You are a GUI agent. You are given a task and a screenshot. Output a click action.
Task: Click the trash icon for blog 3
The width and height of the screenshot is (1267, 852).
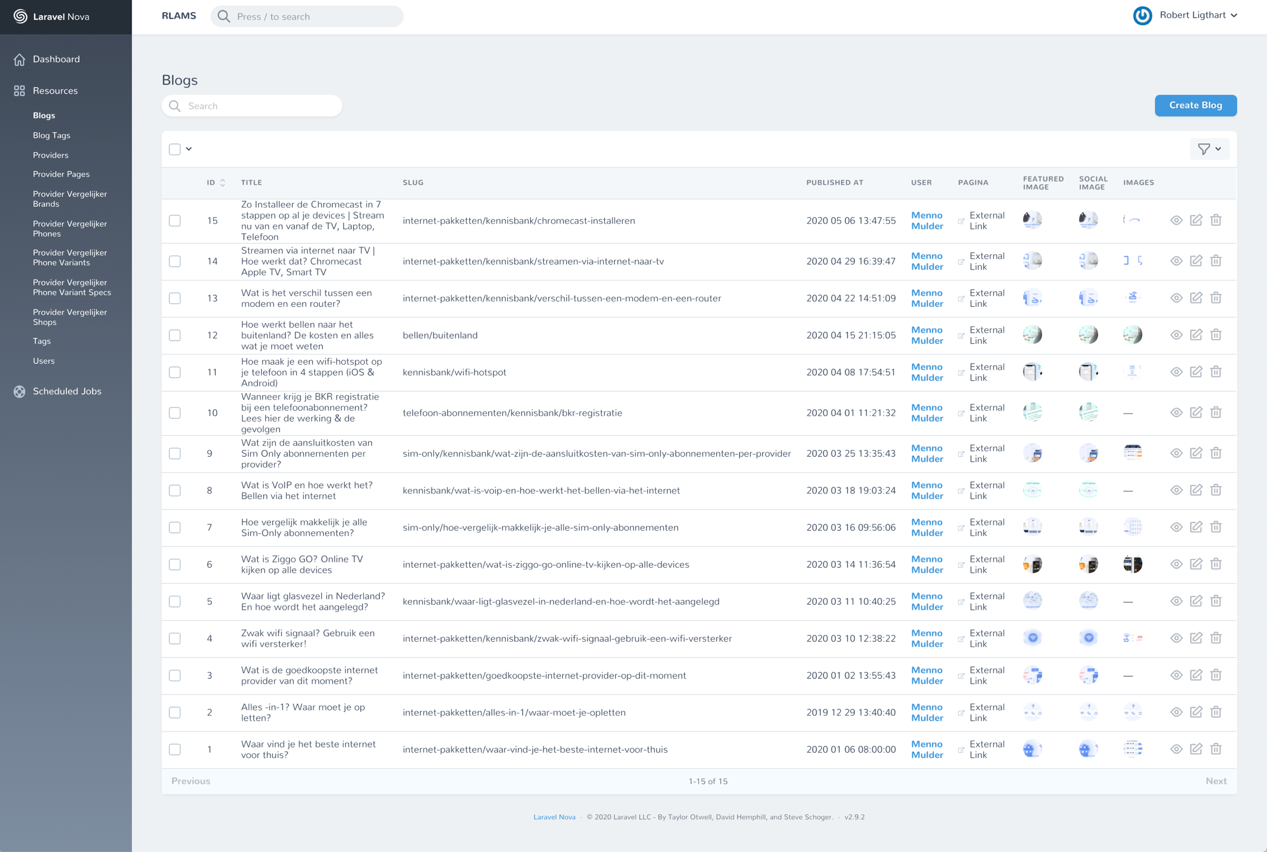1216,675
